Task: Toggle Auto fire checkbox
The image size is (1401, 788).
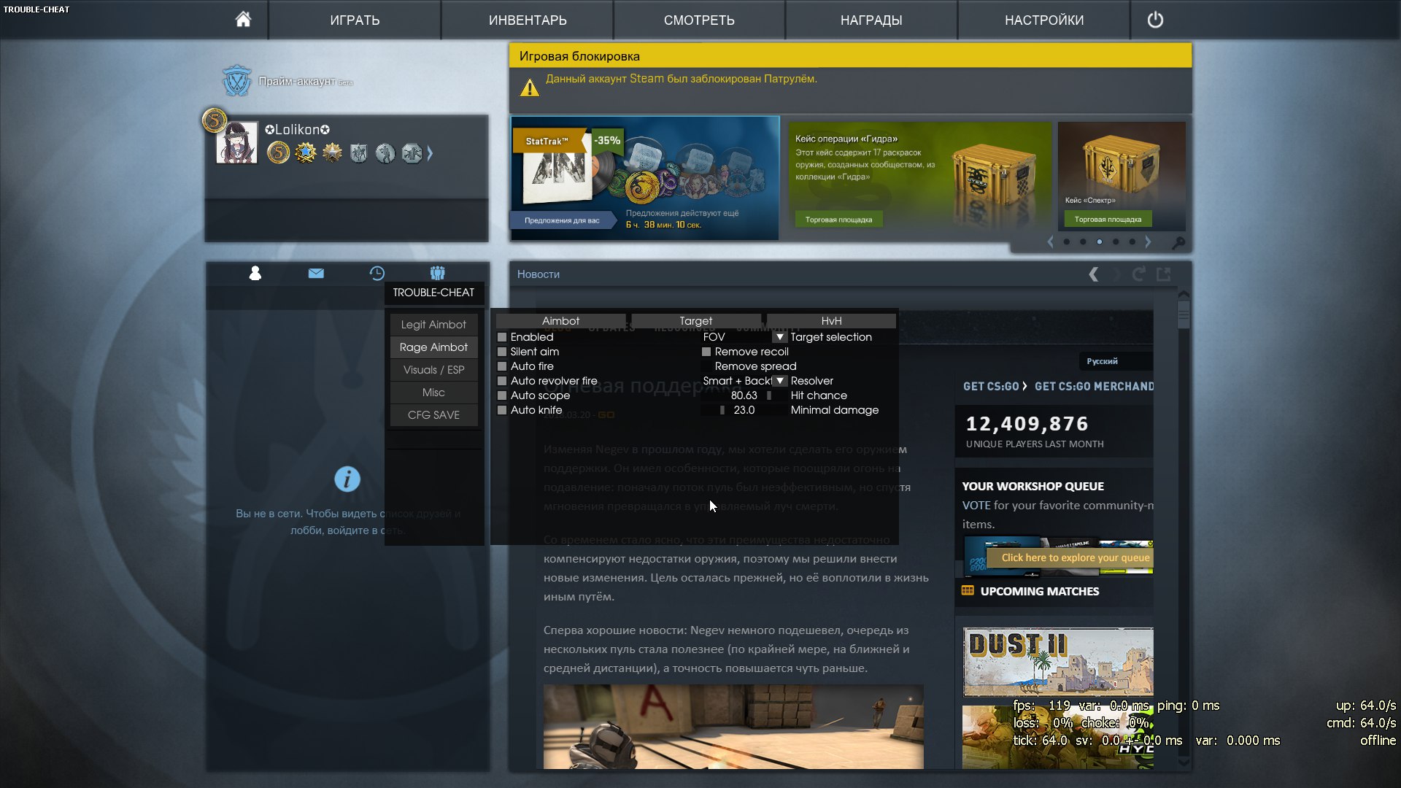Action: click(502, 366)
